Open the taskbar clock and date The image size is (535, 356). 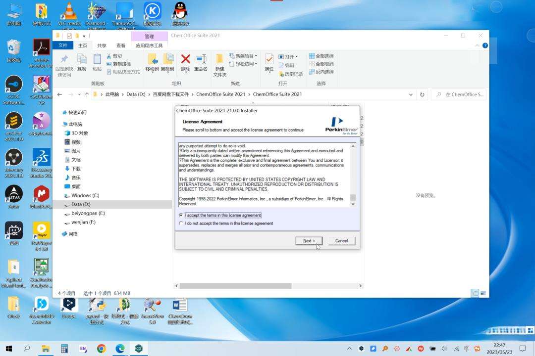tap(499, 349)
